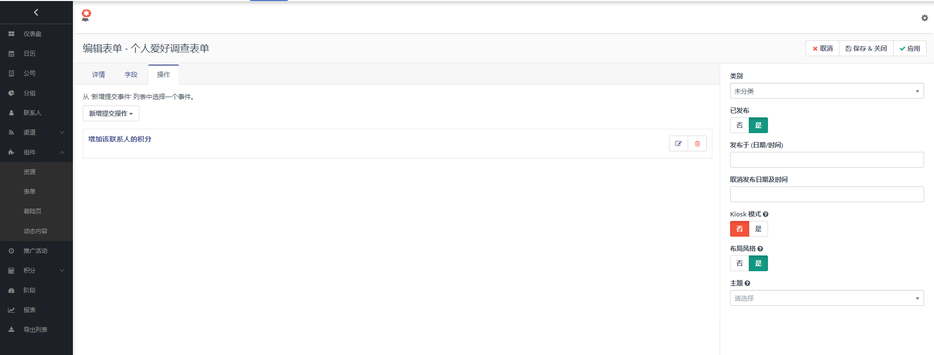Switch to the 字段 tab
The image size is (934, 355).
[x=131, y=74]
